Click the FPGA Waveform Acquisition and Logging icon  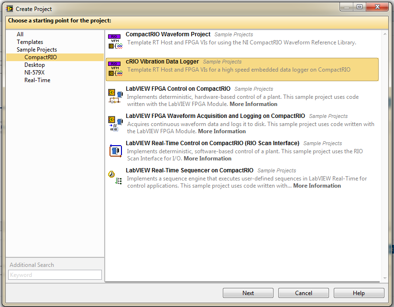click(x=115, y=123)
